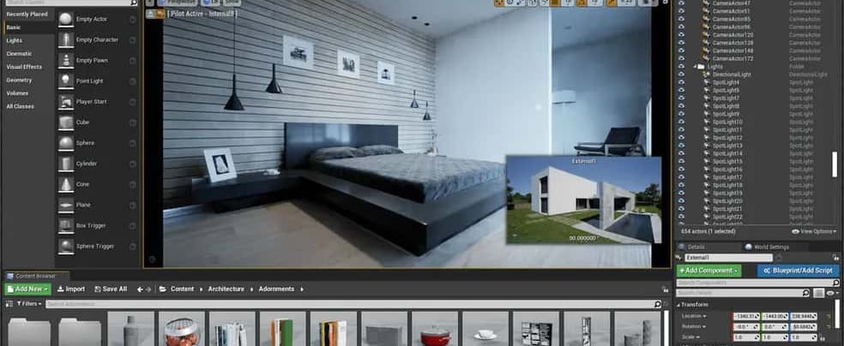Screen dimensions: 844x346
Task: Switch to the World Settings tab
Action: [x=768, y=248]
